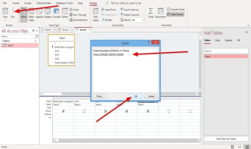Select Table1 in the navigation pane
Viewport: 251px width, 149px height.
(19, 45)
